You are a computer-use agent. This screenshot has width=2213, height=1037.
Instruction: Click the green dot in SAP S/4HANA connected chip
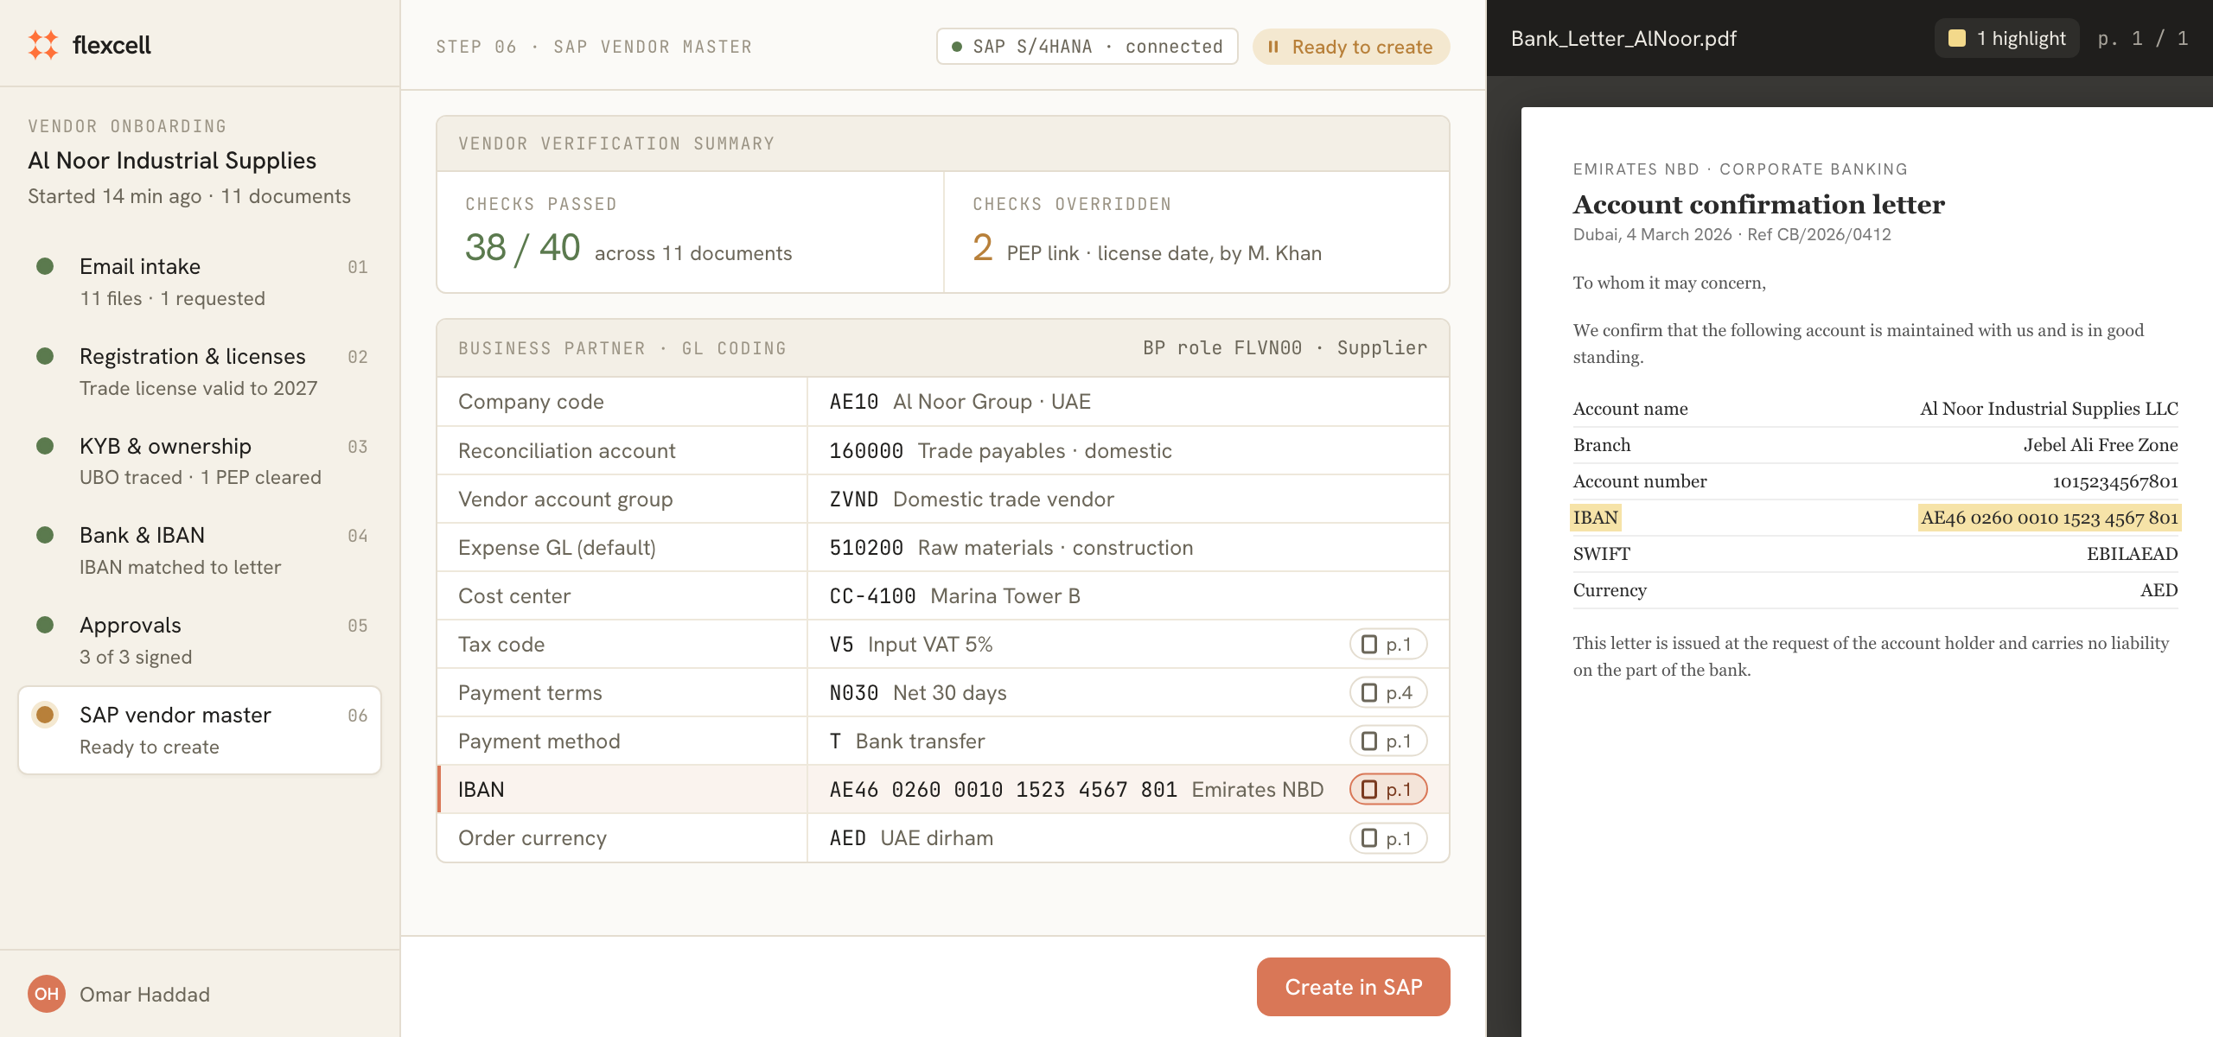pos(956,47)
